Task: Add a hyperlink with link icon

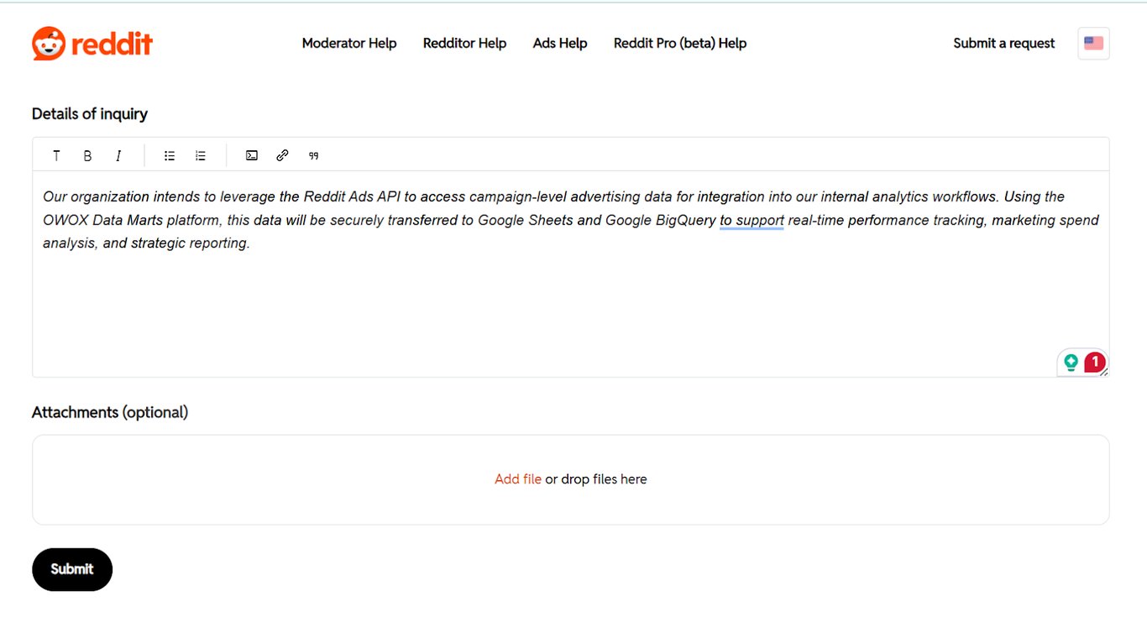Action: coord(283,155)
